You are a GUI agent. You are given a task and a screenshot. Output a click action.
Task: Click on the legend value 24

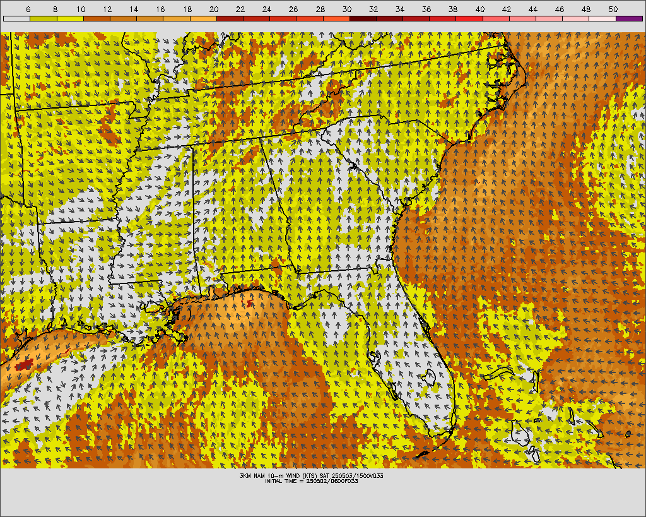267,9
